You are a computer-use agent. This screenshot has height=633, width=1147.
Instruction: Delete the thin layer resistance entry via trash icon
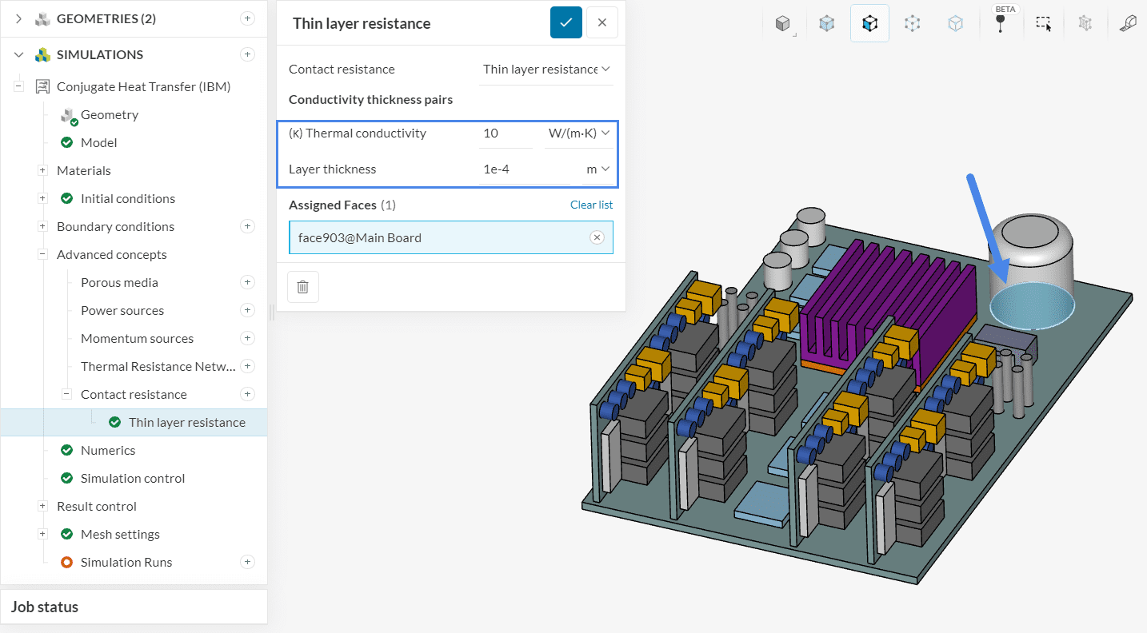point(302,287)
